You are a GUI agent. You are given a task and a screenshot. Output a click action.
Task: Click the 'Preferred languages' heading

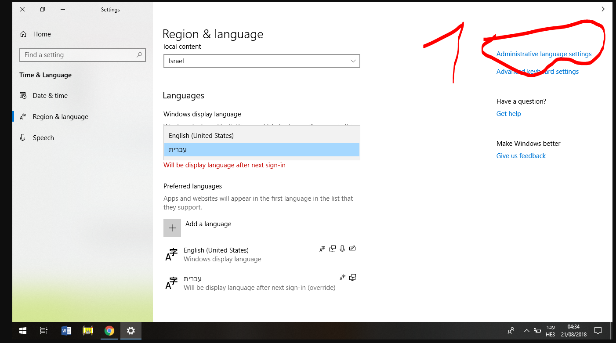(192, 186)
